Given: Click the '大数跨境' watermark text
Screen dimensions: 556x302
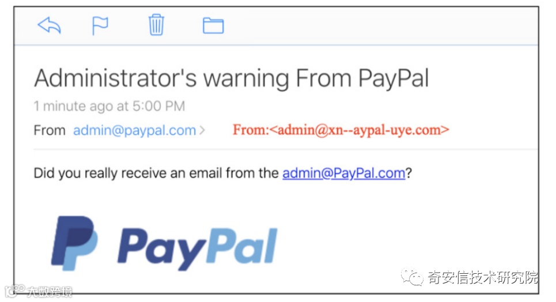Looking at the screenshot, I should point(50,292).
